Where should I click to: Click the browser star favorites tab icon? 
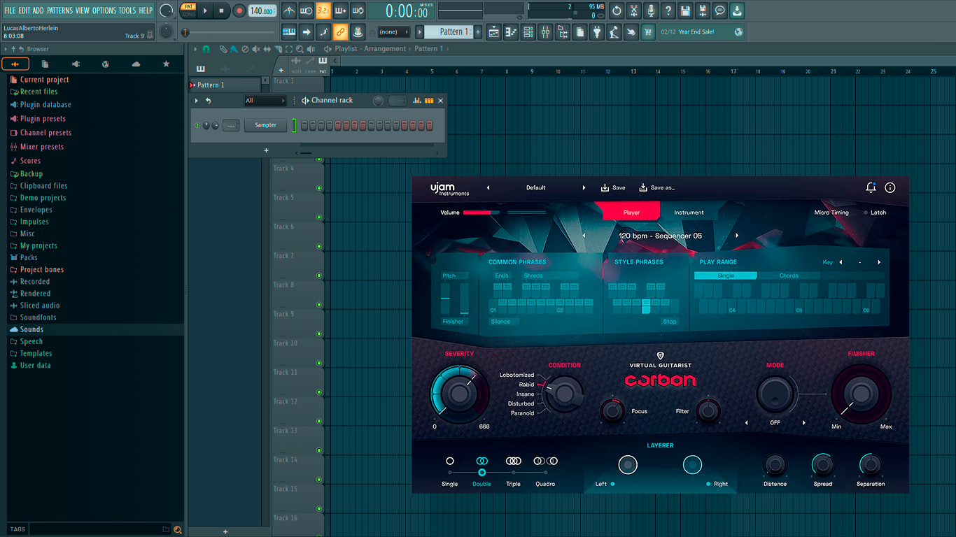click(x=166, y=64)
